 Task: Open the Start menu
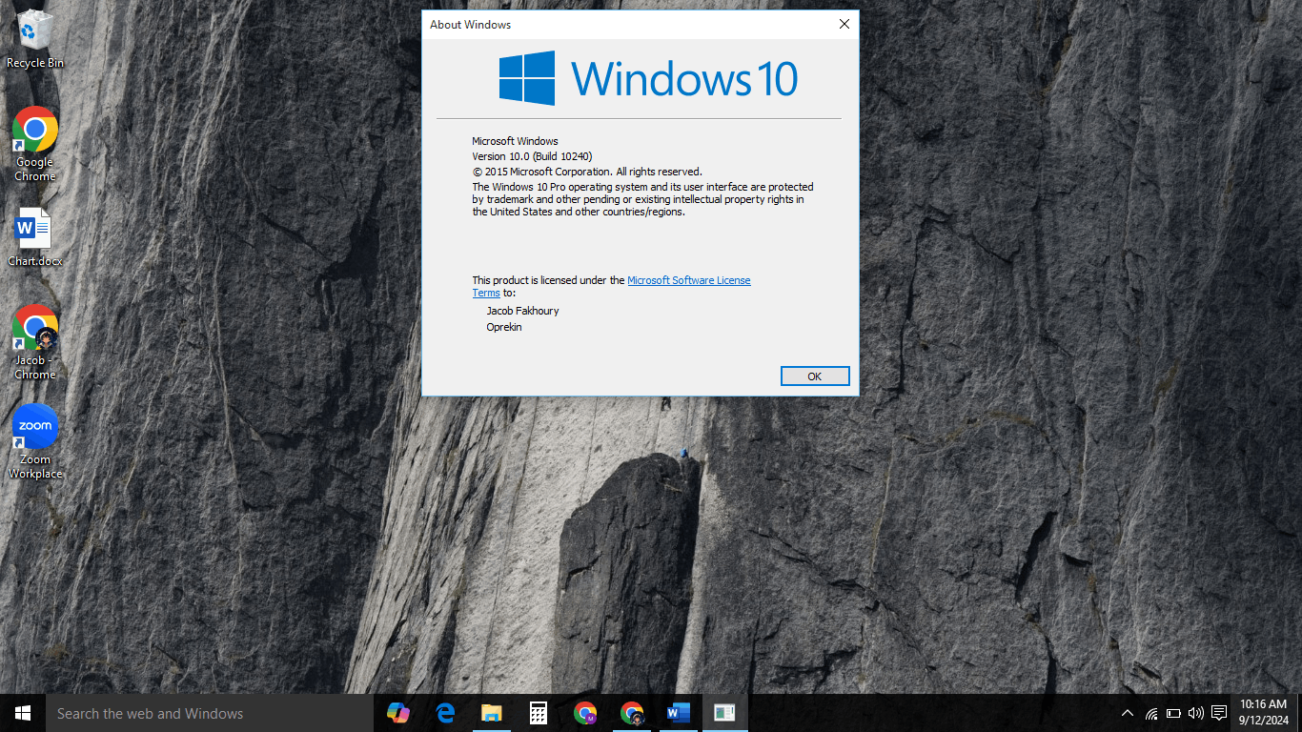(22, 712)
